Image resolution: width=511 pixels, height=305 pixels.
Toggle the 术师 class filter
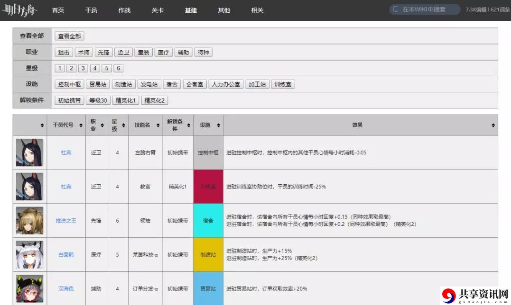(84, 53)
